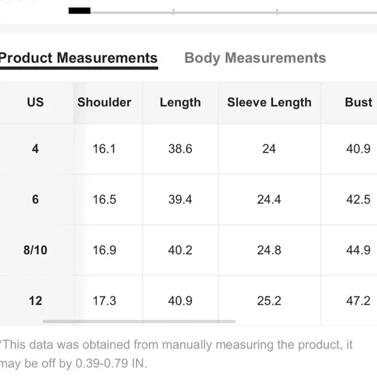
Task: Click the 39.4 length value cell
Action: tap(180, 200)
